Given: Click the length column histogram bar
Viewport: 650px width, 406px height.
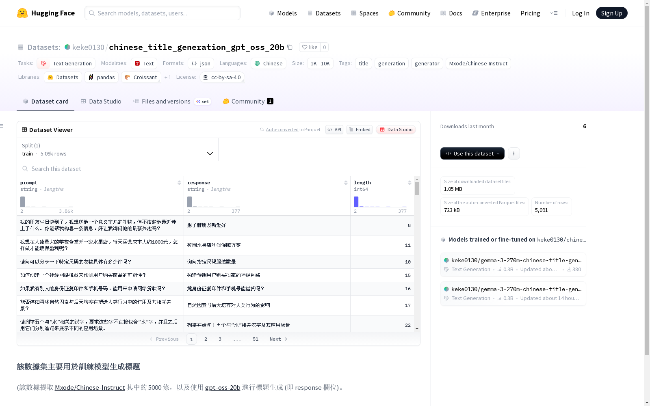Looking at the screenshot, I should [x=356, y=202].
